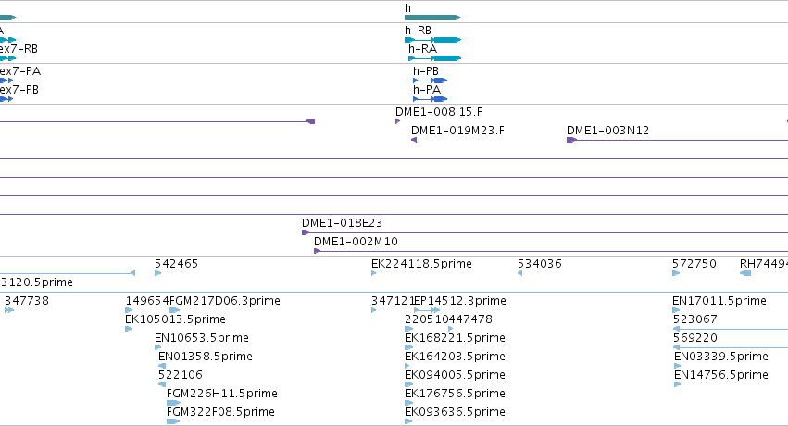Click the teal h gene bar
788x426 pixels.
tap(432, 18)
